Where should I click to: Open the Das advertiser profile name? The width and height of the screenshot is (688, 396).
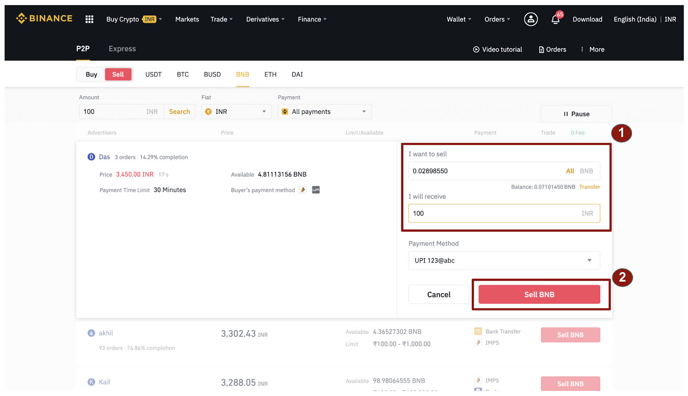click(104, 157)
